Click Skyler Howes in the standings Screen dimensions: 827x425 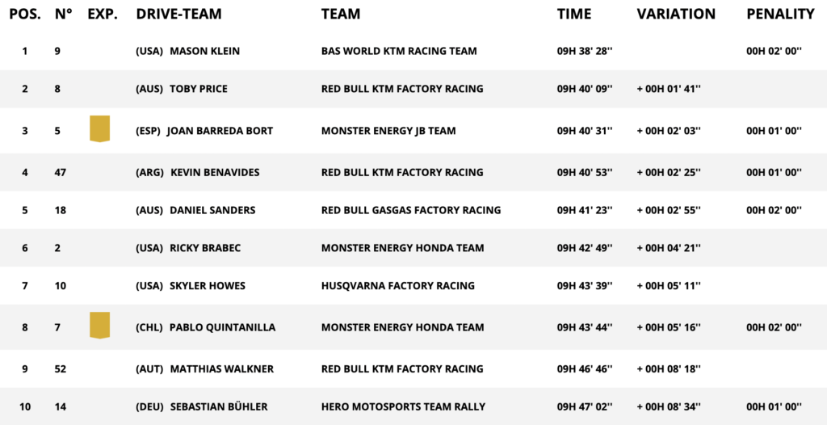point(207,286)
